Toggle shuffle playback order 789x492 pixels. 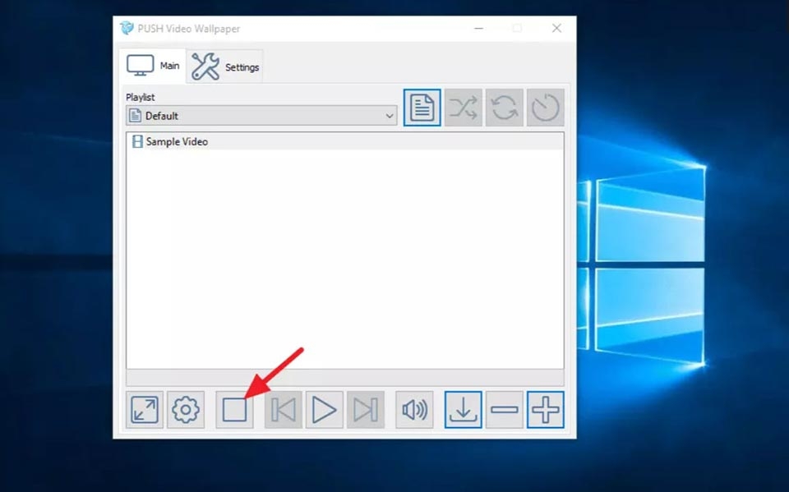click(462, 107)
